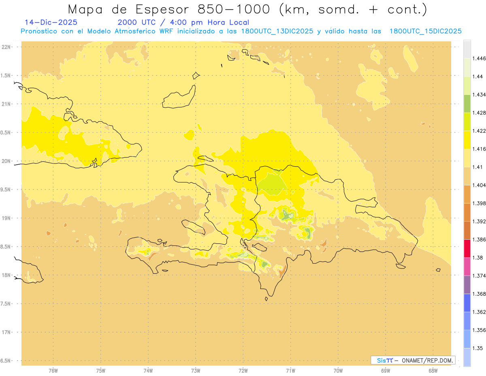Click the '20N' latitude label

(x=6, y=161)
